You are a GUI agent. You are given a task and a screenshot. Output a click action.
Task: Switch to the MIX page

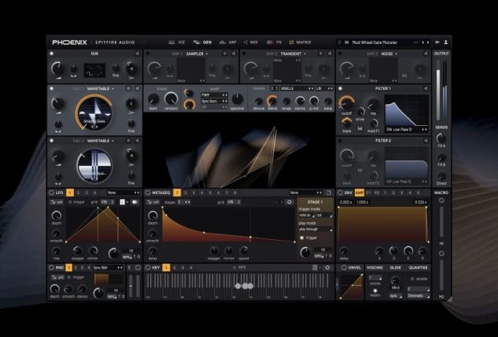[x=251, y=43]
